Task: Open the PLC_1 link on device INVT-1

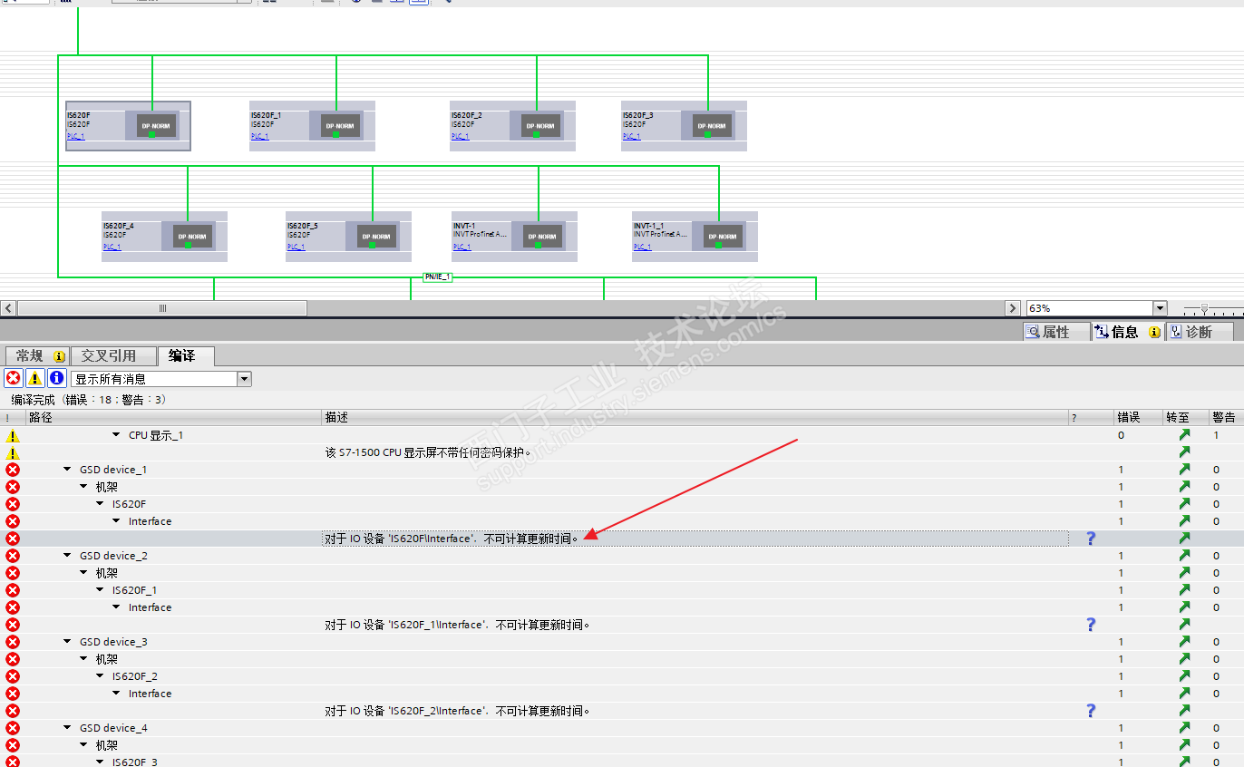Action: coord(462,248)
